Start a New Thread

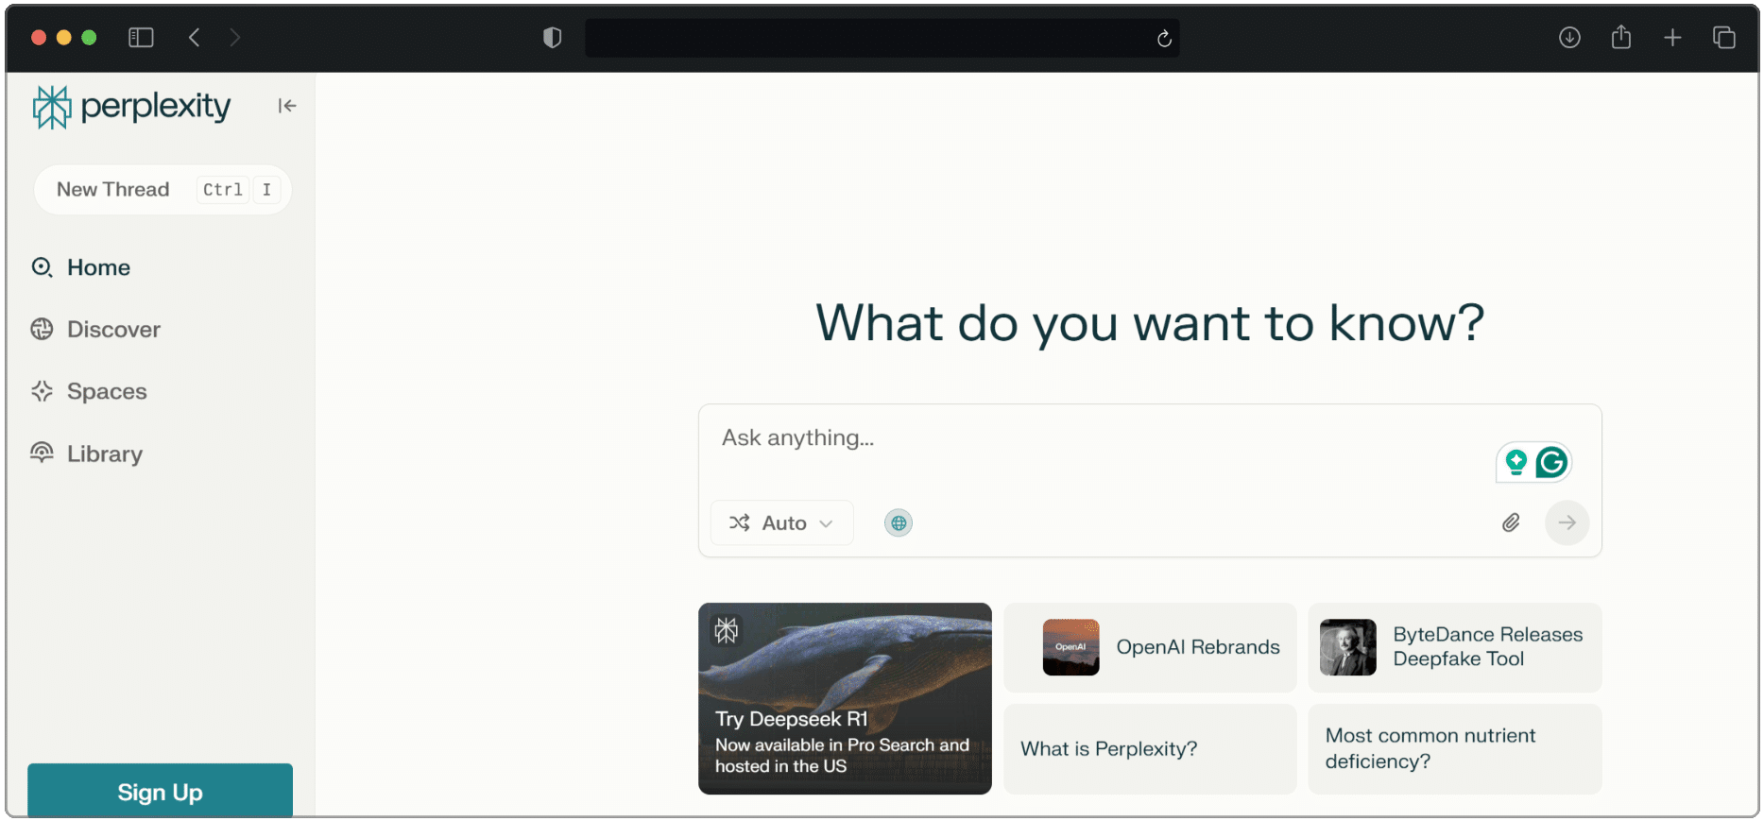pos(163,190)
